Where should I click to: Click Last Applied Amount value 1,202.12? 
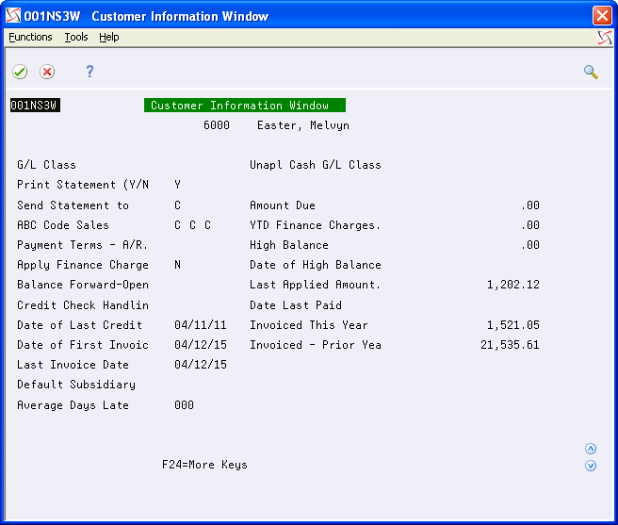[513, 285]
